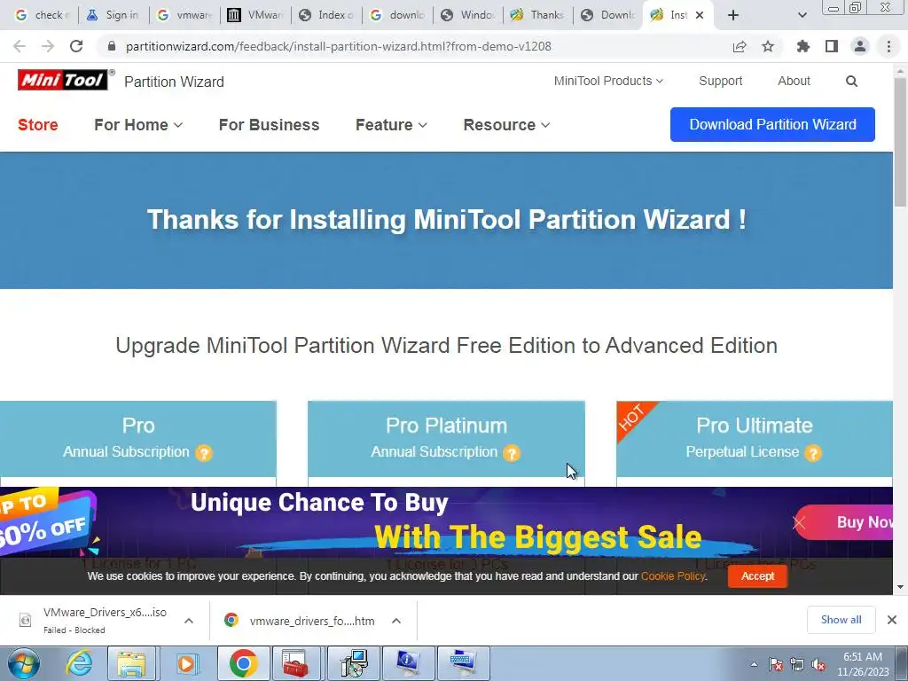Click the help icon beside Pro Annual Subscription
908x681 pixels.
coord(204,453)
